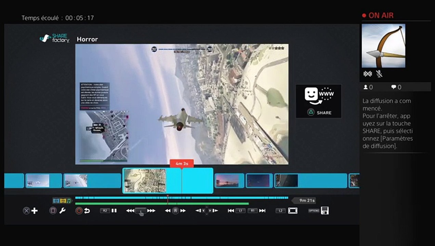
Task: Click the Horror project title
Action: pyautogui.click(x=87, y=39)
